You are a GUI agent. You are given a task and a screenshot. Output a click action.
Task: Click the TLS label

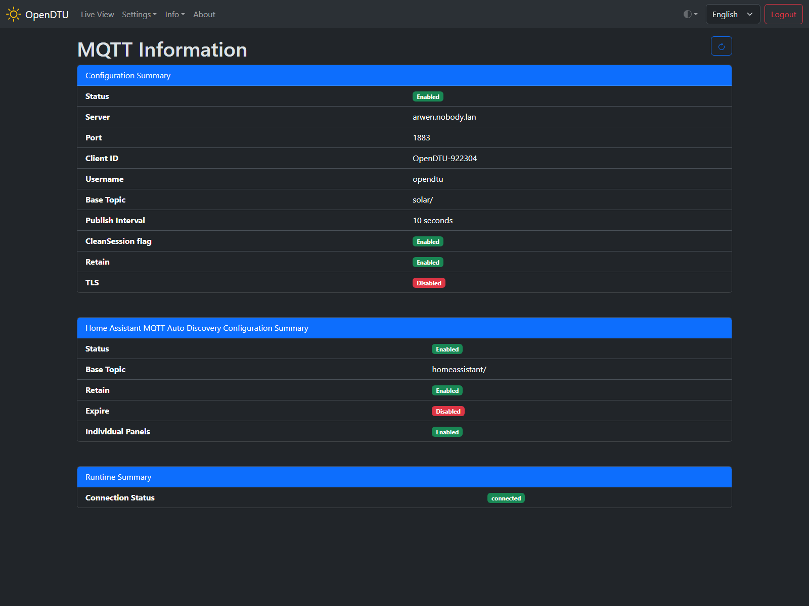click(92, 282)
